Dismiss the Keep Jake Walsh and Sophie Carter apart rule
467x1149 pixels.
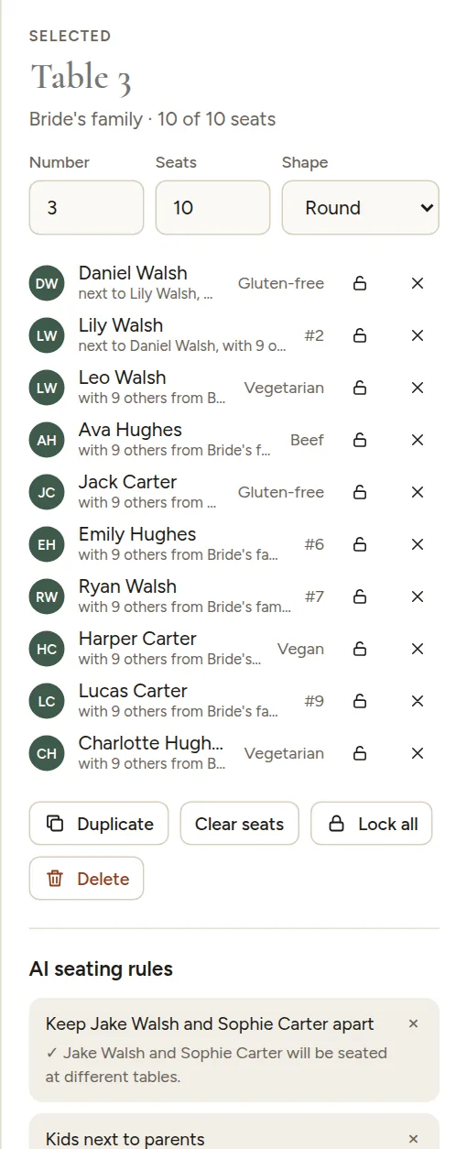pos(413,1023)
